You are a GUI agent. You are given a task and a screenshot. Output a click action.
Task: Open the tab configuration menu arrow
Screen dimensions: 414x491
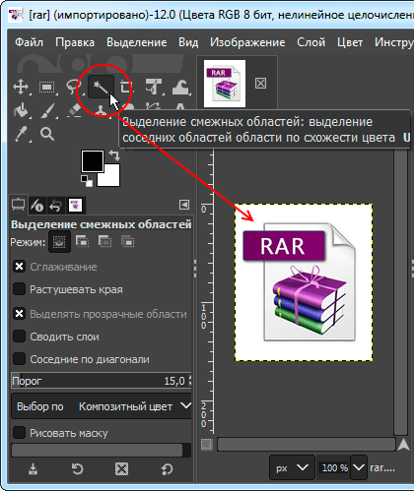pyautogui.click(x=184, y=205)
